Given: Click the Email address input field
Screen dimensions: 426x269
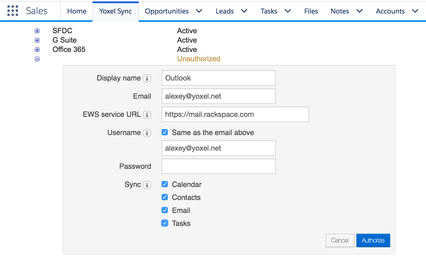Looking at the screenshot, I should point(218,96).
